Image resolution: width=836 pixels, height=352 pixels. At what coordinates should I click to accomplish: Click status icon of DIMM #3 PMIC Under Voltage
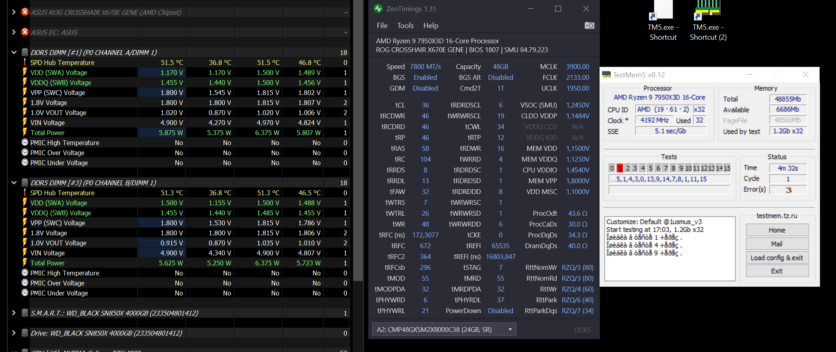[x=25, y=293]
